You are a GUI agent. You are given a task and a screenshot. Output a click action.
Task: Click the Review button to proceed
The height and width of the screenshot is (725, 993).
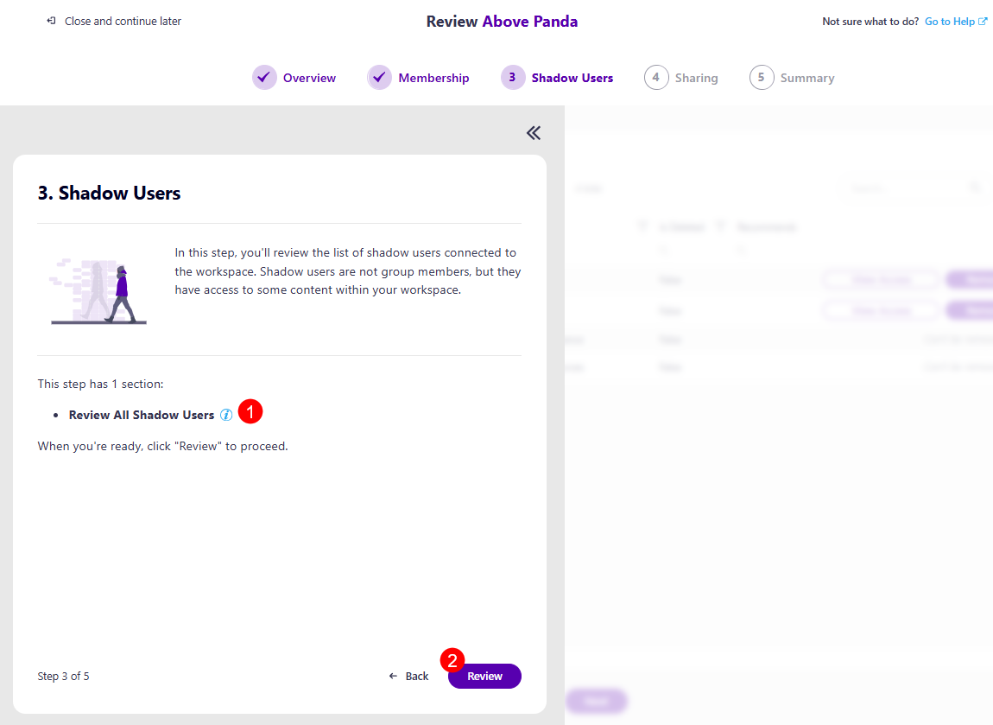(484, 676)
